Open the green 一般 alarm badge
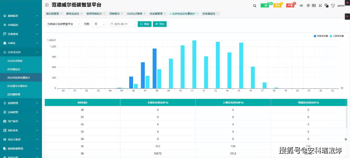The height and width of the screenshot is (158, 350). point(265,6)
